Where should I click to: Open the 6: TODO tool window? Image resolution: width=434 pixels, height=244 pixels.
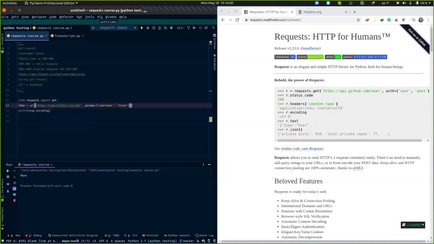112,236
